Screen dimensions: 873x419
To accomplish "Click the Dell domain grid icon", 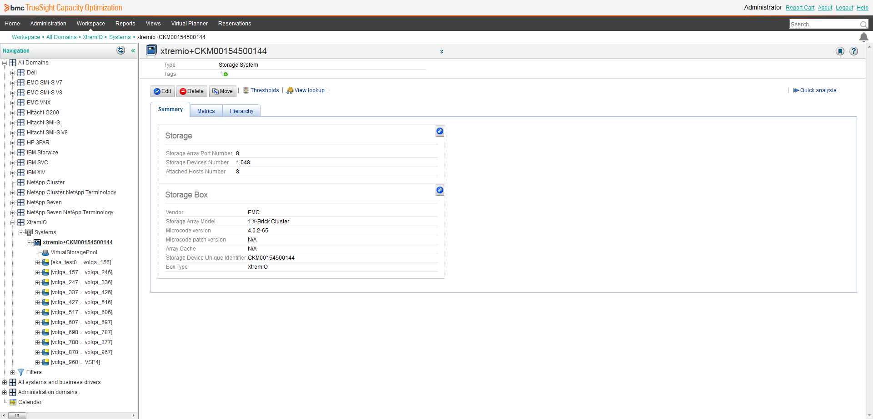I will [21, 73].
